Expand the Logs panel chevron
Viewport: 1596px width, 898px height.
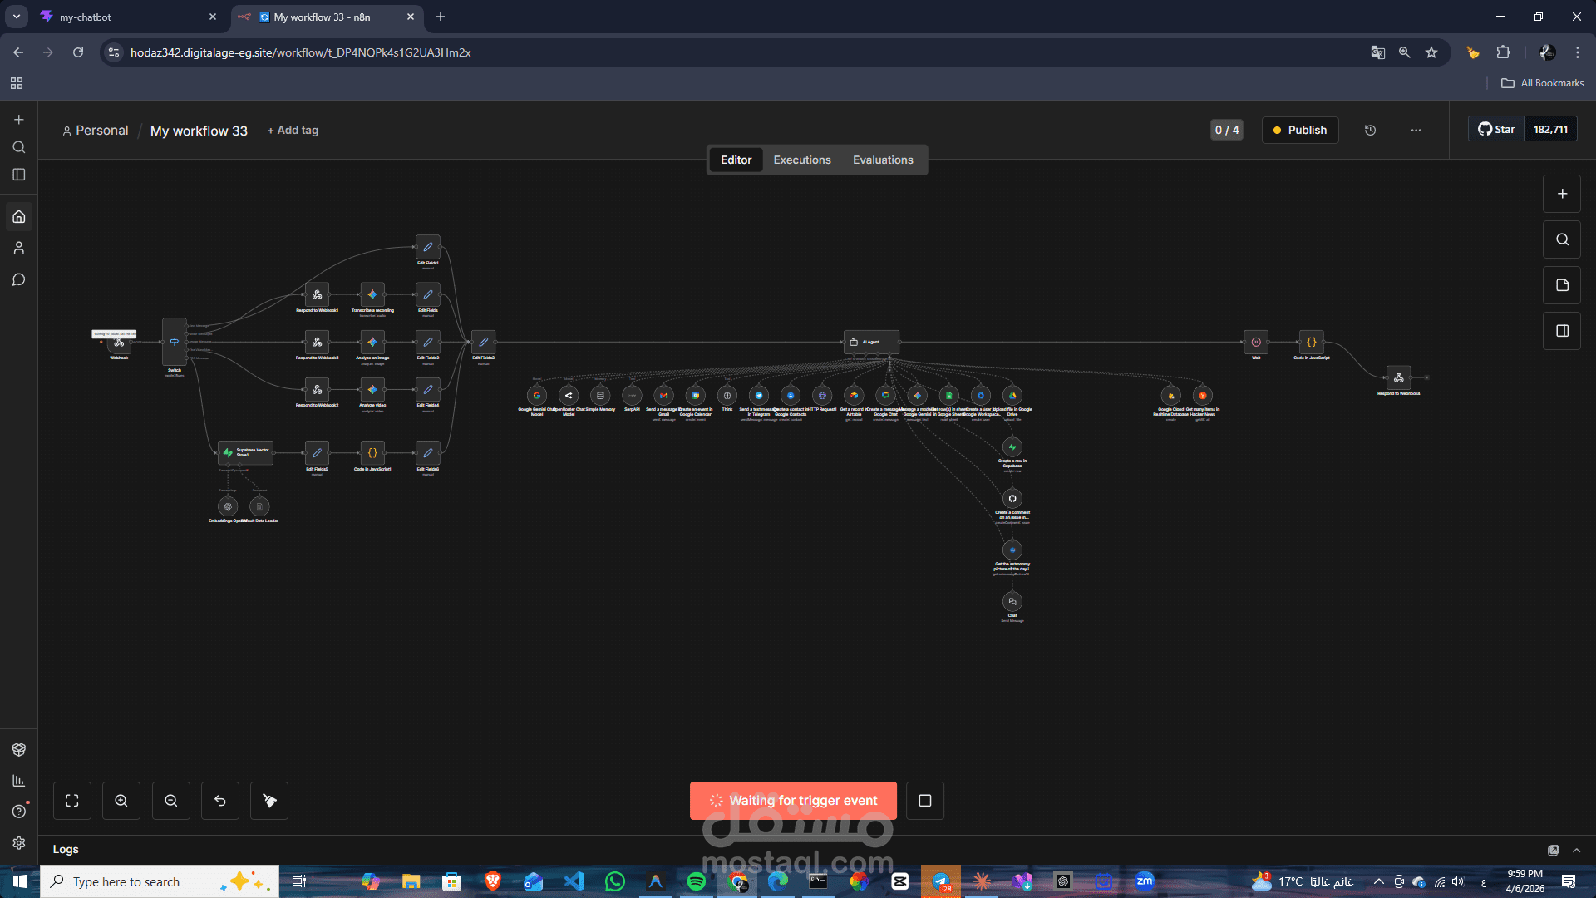coord(1577,850)
